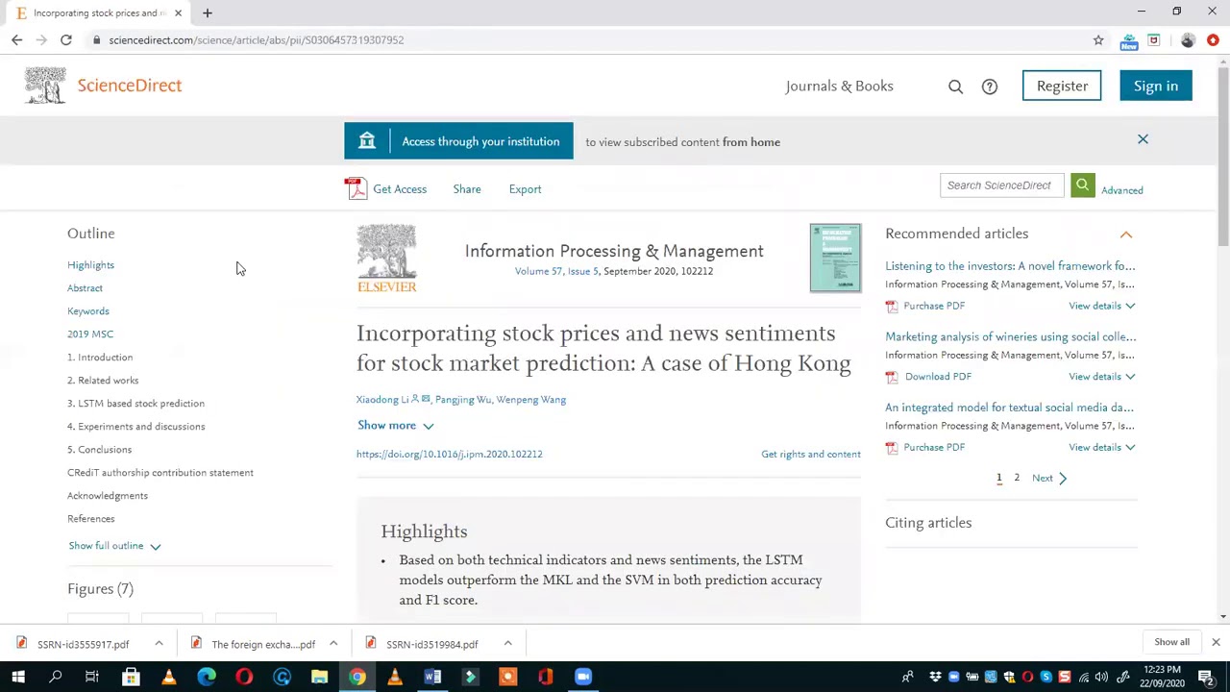Screen dimensions: 1230x692
Task: Click Get rights and content
Action: [x=811, y=454]
